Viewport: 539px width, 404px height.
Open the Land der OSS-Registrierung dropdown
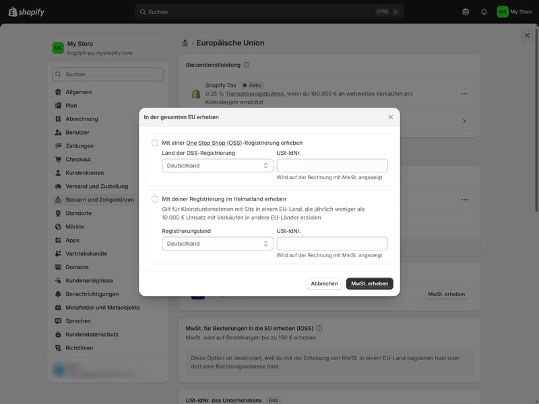click(x=218, y=166)
